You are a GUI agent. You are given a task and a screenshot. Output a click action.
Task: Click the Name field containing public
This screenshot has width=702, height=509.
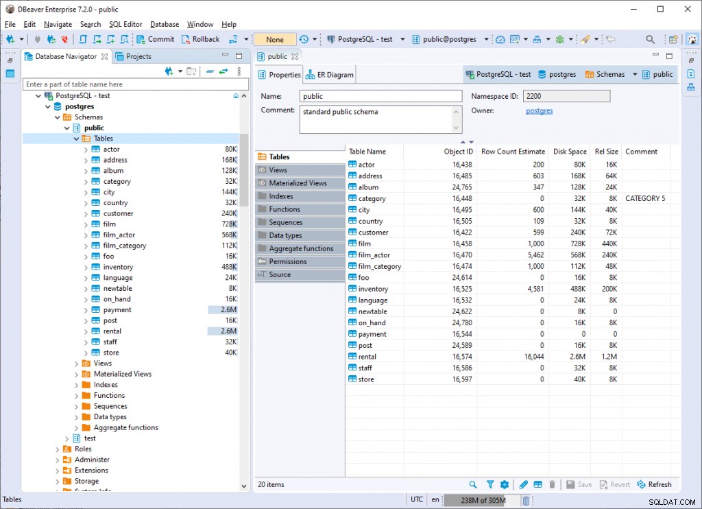(381, 96)
